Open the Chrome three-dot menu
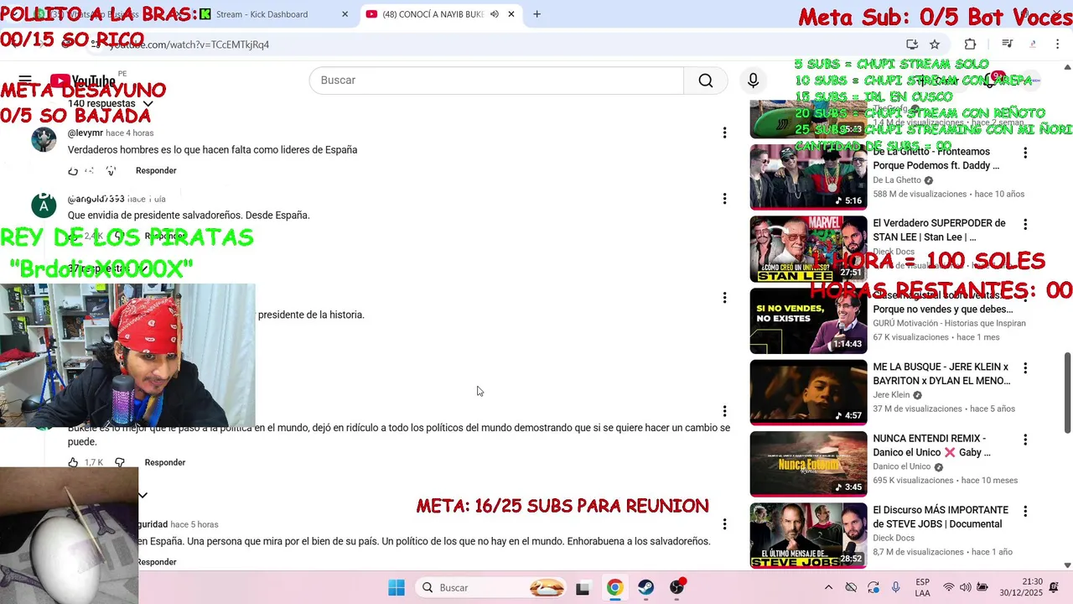1073x604 pixels. 1058,44
